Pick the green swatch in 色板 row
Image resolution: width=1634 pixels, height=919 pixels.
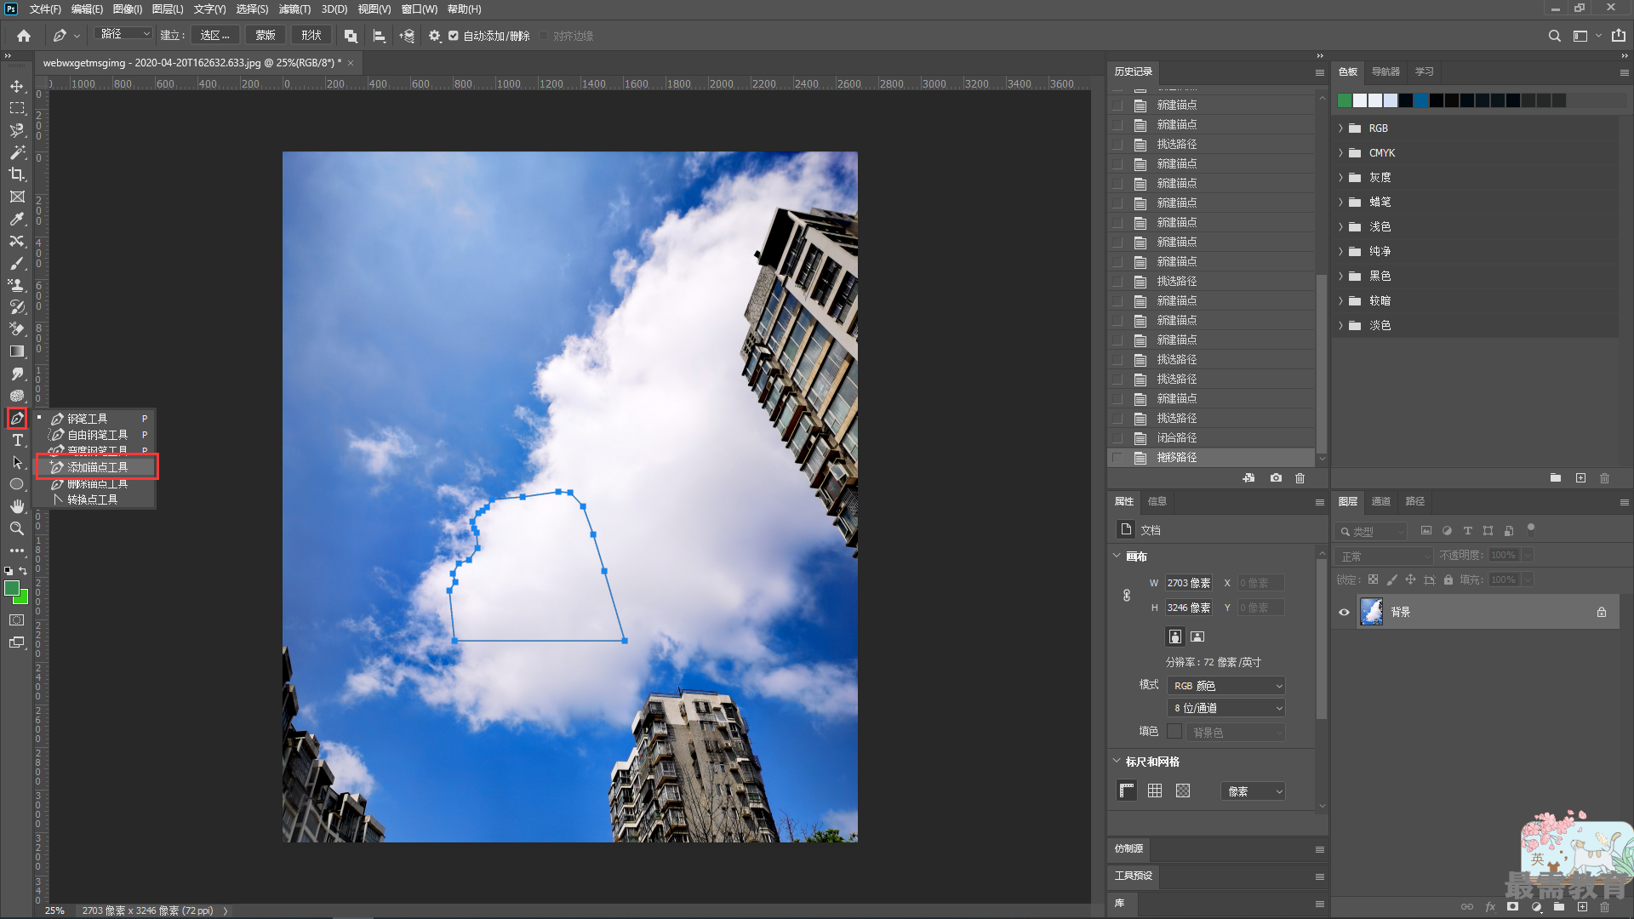1345,100
